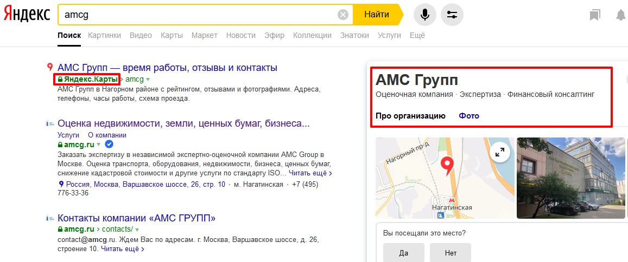Click Читать ещё under Контакты компании result
The width and height of the screenshot is (628, 262).
tap(123, 249)
